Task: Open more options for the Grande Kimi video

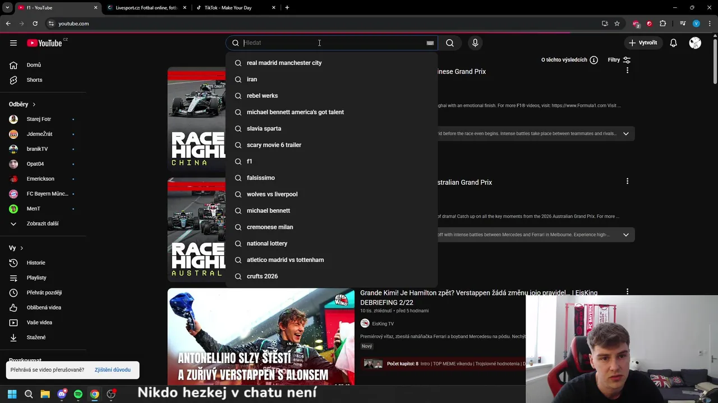Action: [627, 292]
